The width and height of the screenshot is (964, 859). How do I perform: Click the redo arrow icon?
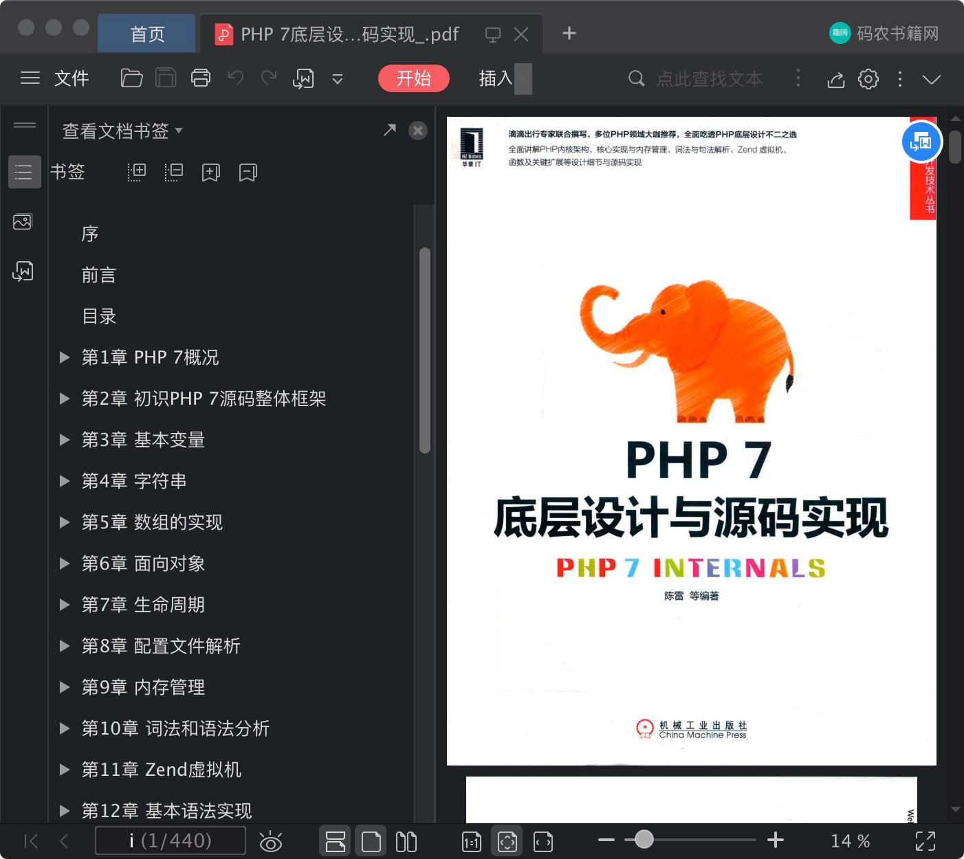click(x=269, y=78)
